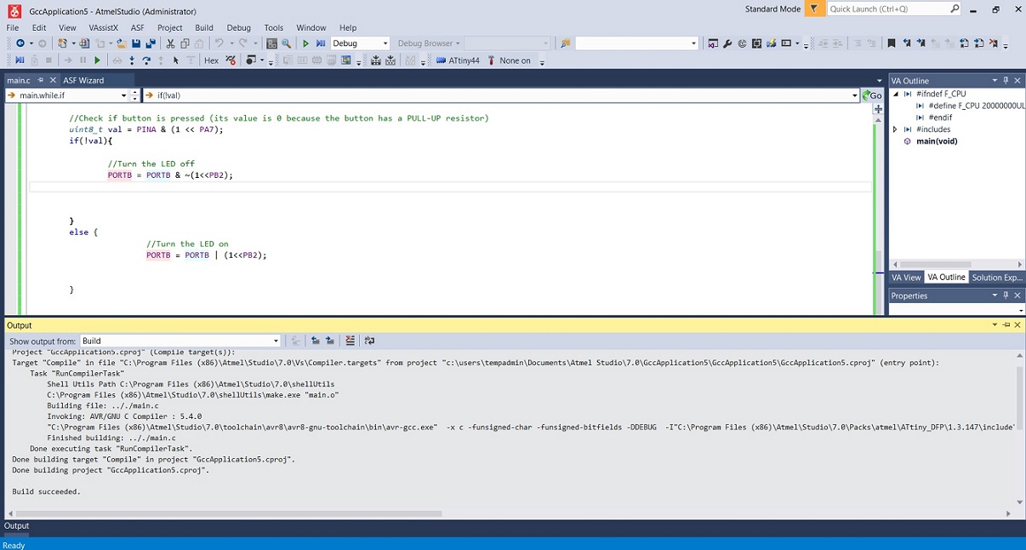Image resolution: width=1026 pixels, height=550 pixels.
Task: Click the ATtiny44 device chip button
Action: click(458, 60)
